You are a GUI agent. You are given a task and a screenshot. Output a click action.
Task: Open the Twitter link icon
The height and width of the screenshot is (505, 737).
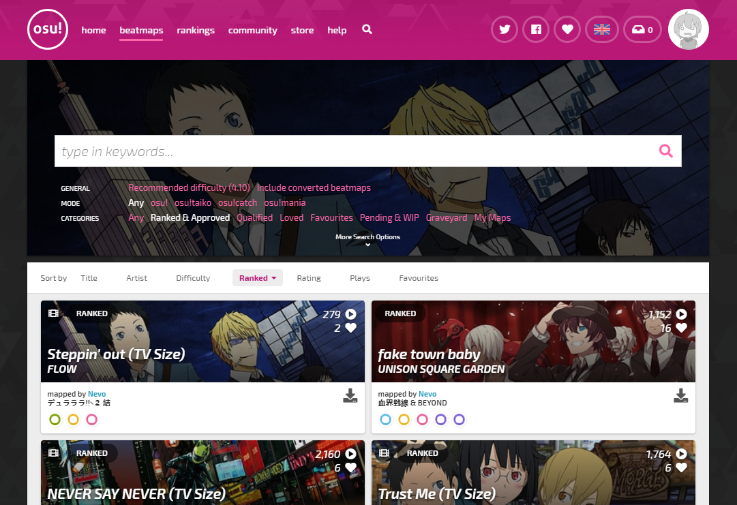coord(505,29)
